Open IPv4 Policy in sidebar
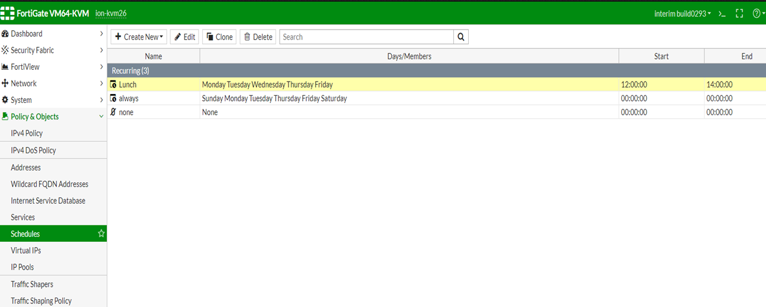Image resolution: width=766 pixels, height=307 pixels. coord(27,133)
